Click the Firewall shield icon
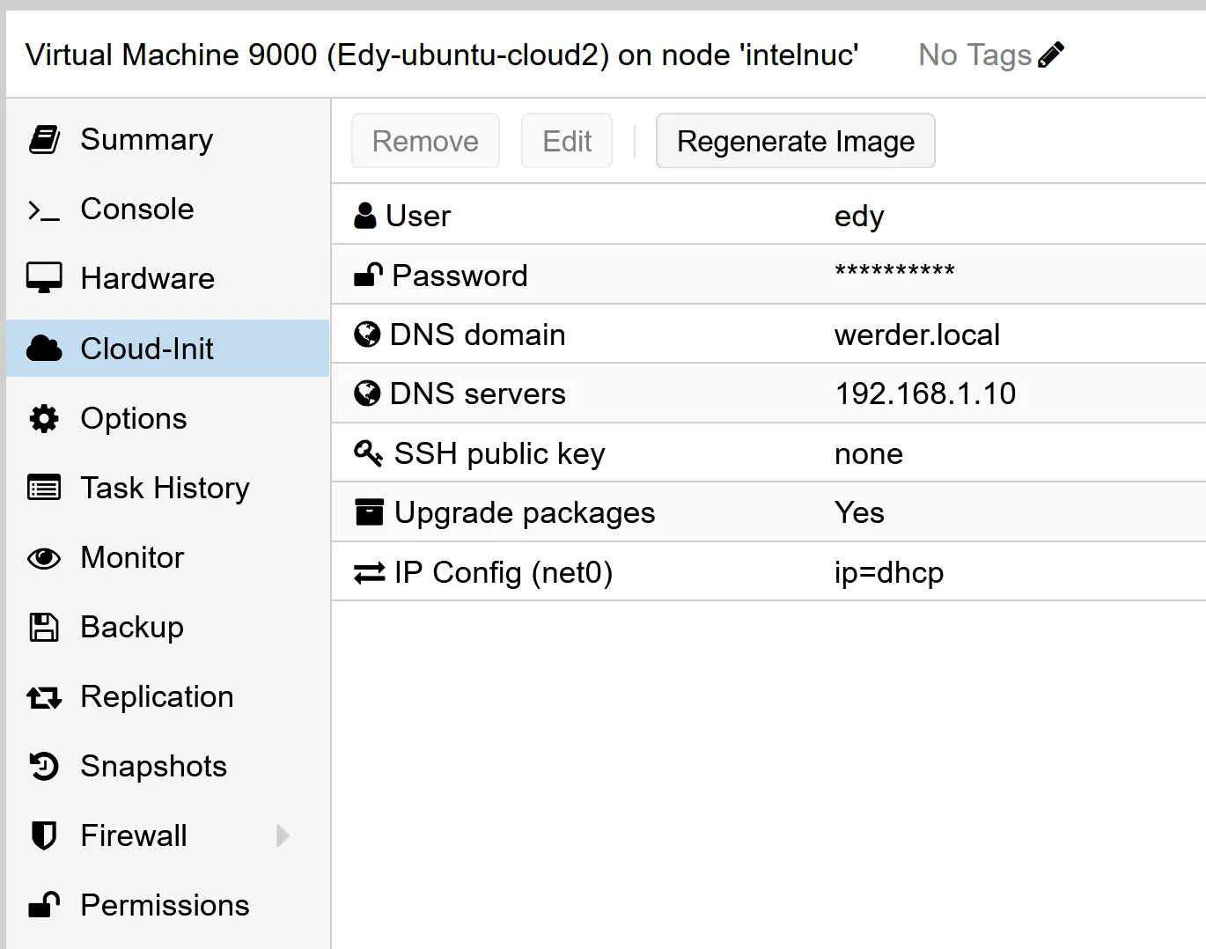This screenshot has height=949, width=1206. [42, 835]
